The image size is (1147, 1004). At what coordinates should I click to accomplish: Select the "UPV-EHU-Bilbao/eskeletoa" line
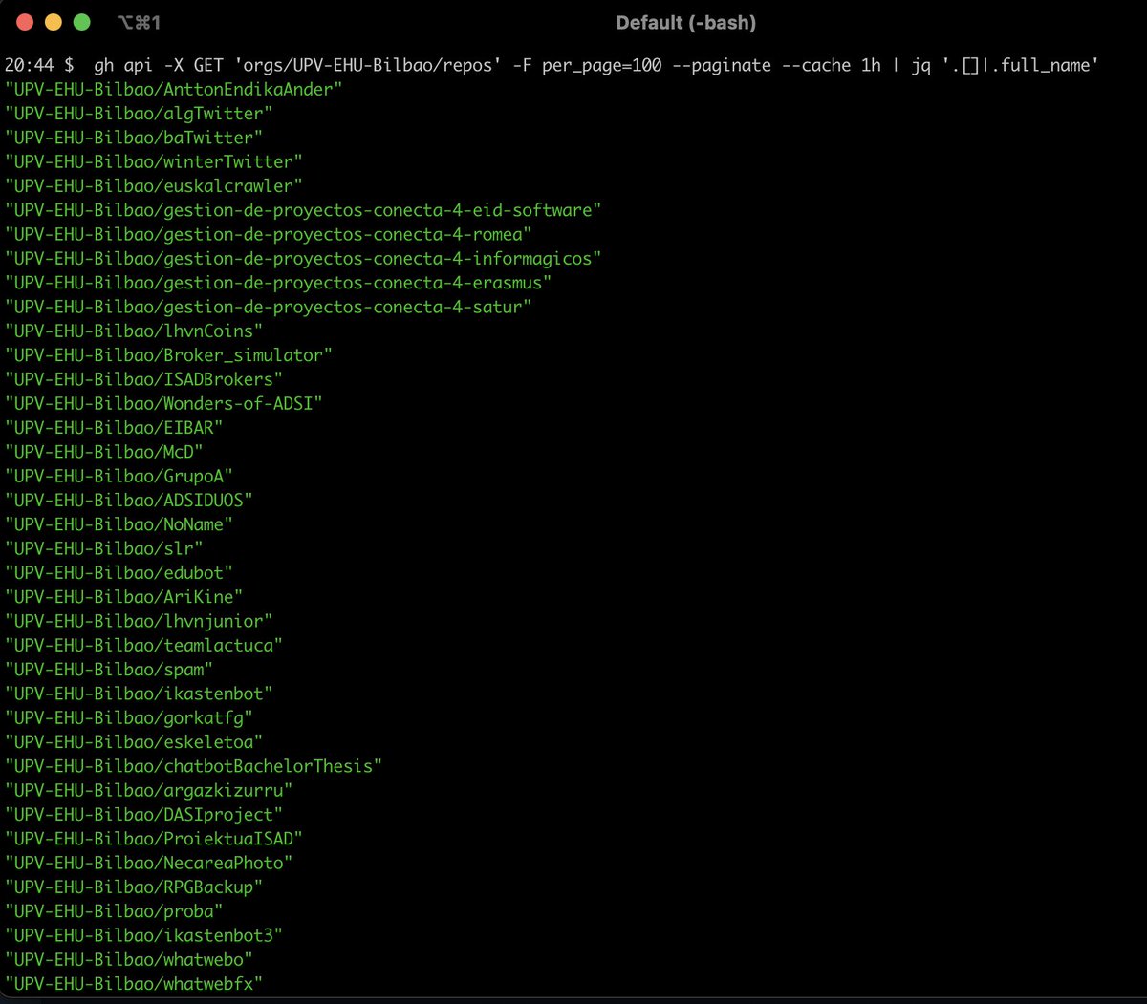pos(134,742)
